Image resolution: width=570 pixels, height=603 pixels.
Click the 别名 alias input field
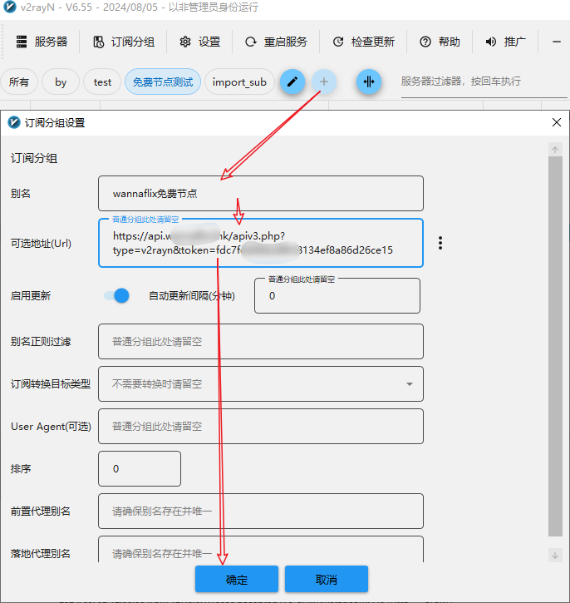(261, 194)
